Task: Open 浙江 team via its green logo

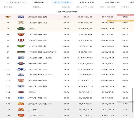Action: point(21,29)
